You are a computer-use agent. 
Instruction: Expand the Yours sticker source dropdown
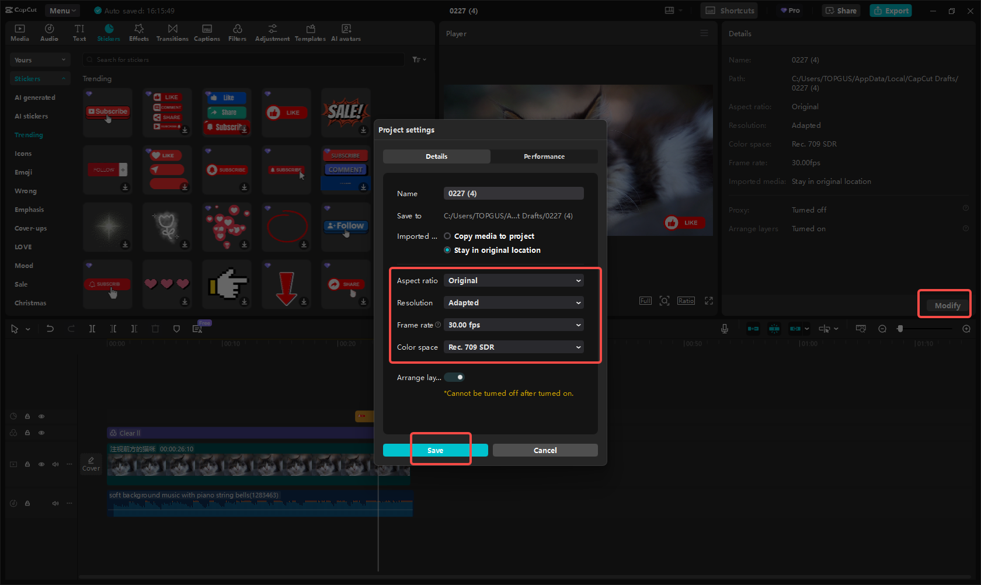(x=40, y=60)
